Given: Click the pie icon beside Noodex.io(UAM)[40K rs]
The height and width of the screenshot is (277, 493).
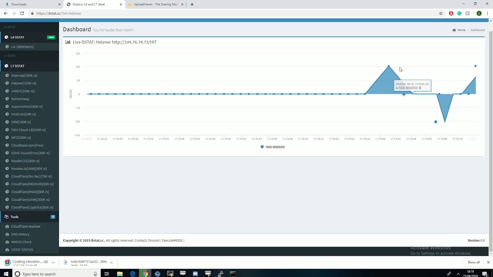Looking at the screenshot, I should (7, 169).
